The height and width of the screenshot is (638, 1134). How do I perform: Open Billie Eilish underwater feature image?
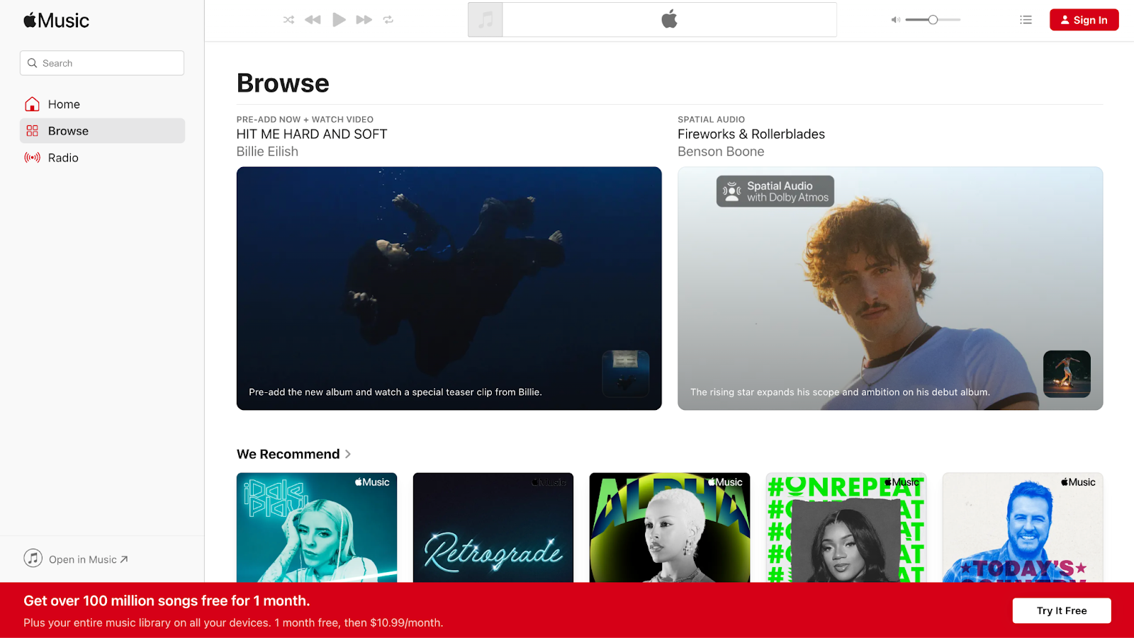pyautogui.click(x=449, y=288)
